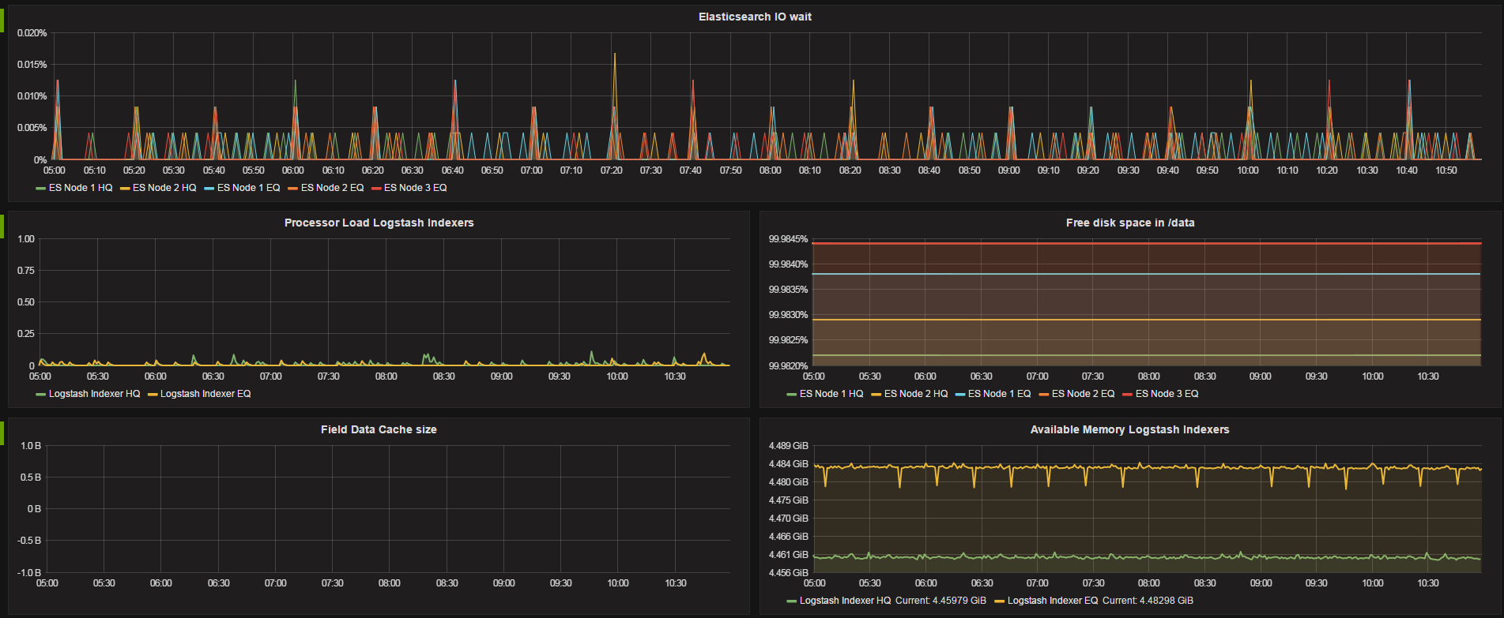1504x618 pixels.
Task: Click the 10:50 time label in IO wait axis
Action: click(x=1446, y=170)
